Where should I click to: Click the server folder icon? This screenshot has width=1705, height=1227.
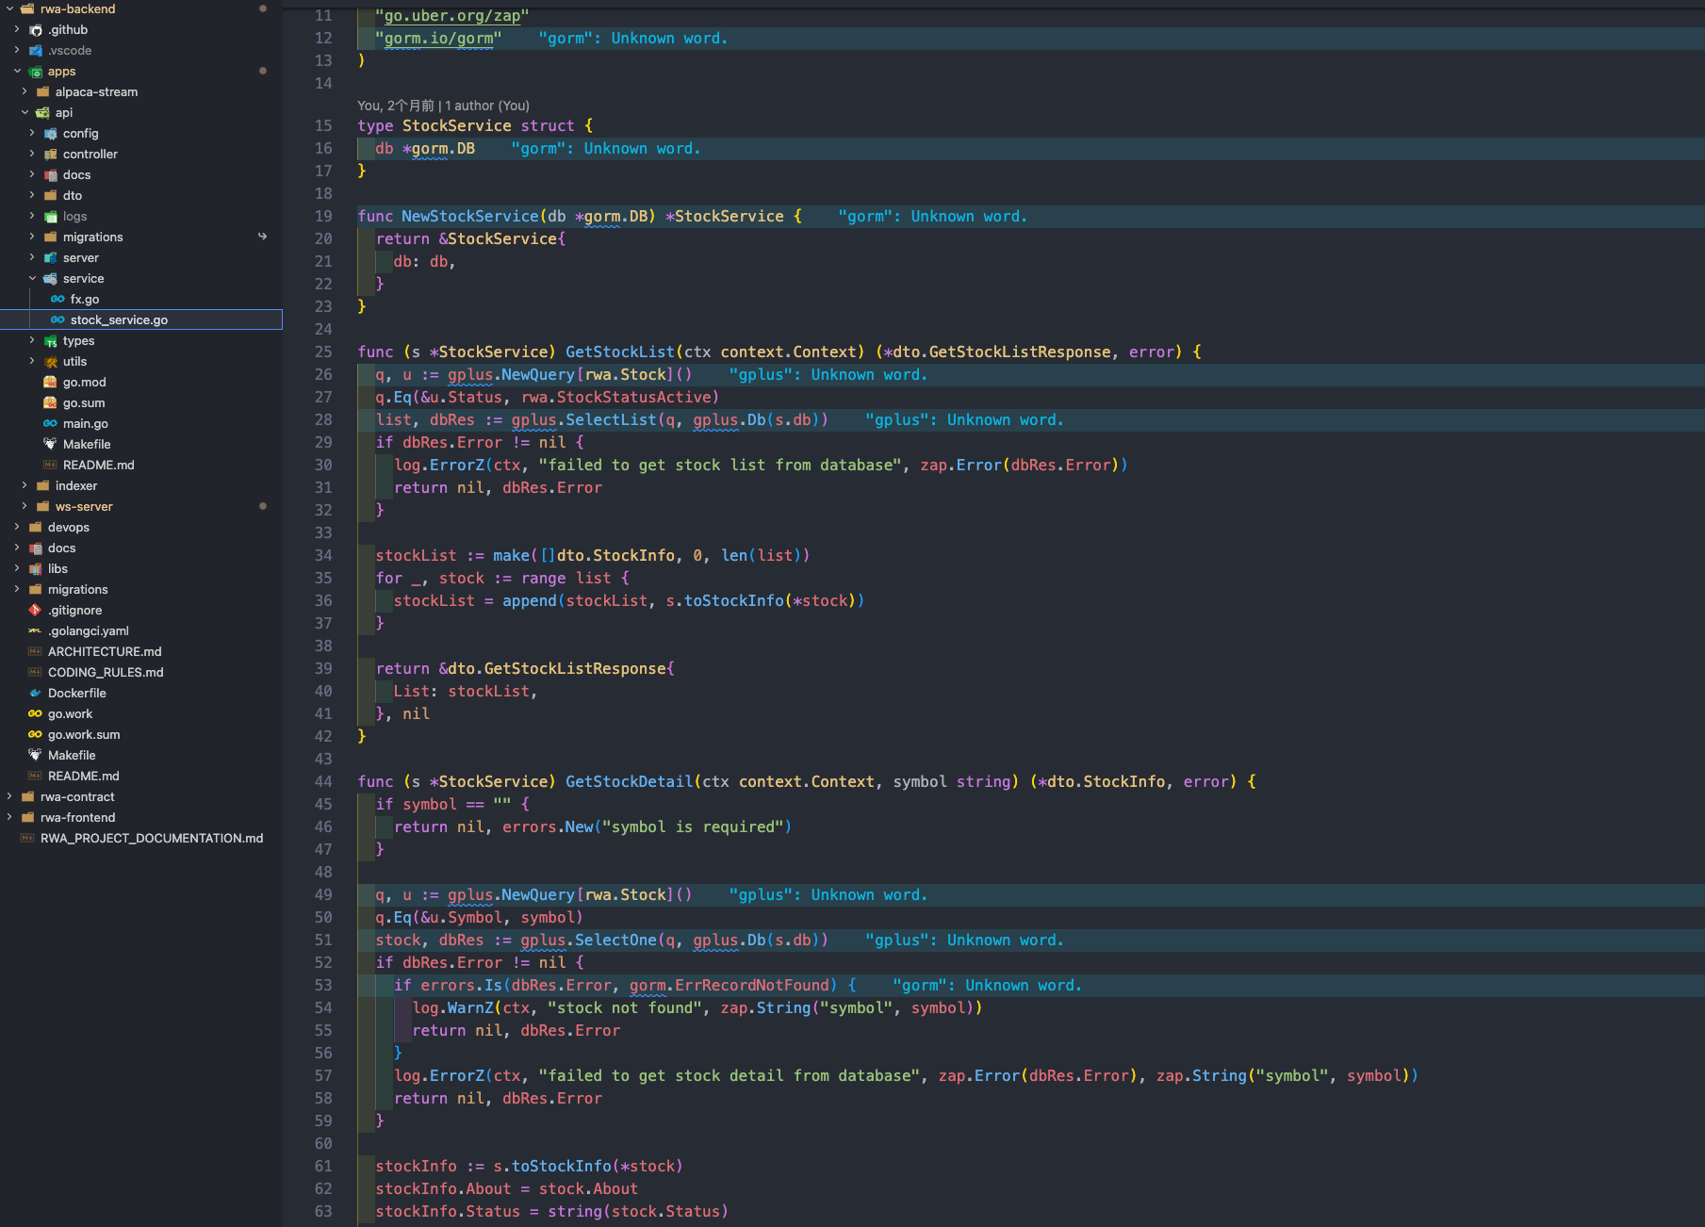pyautogui.click(x=50, y=257)
